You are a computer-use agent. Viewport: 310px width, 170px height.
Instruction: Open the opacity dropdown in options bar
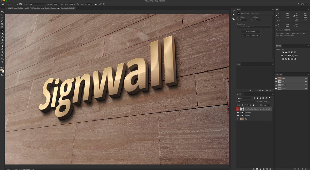point(59,4)
